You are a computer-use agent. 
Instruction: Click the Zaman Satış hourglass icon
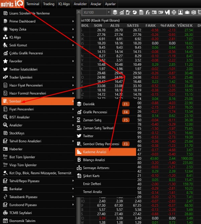pyautogui.click(x=78, y=120)
